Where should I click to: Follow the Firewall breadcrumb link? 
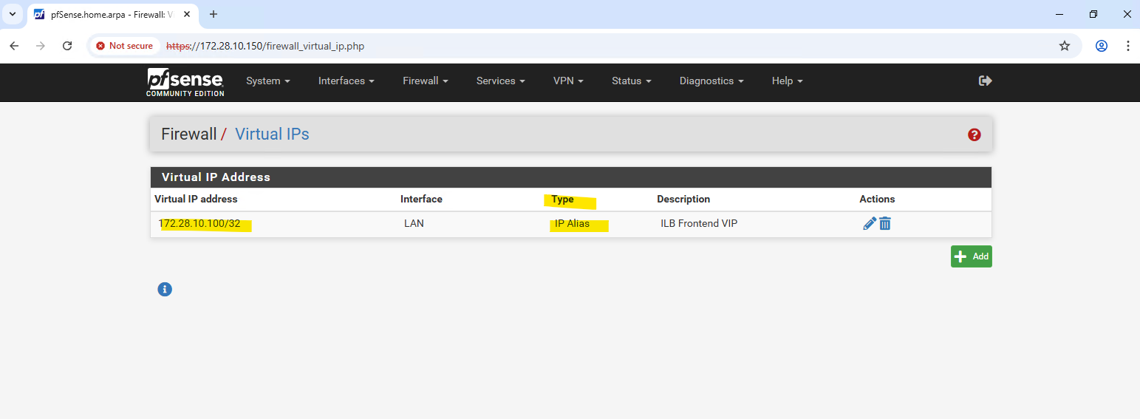click(x=189, y=134)
